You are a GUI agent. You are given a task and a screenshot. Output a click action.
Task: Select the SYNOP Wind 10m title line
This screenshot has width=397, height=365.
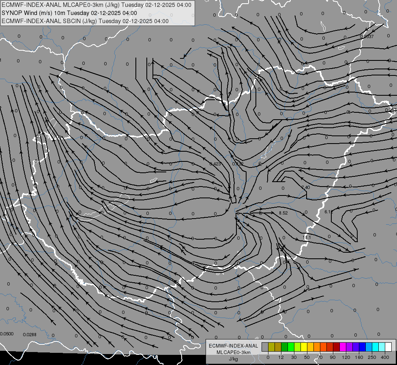coord(69,13)
